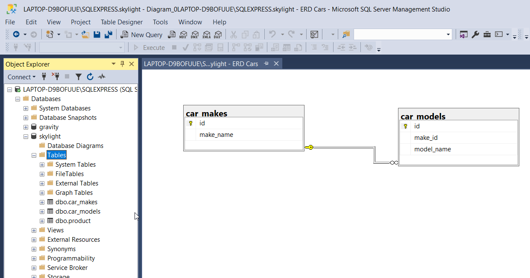Collapse the skylight database node
Image resolution: width=530 pixels, height=278 pixels.
26,136
